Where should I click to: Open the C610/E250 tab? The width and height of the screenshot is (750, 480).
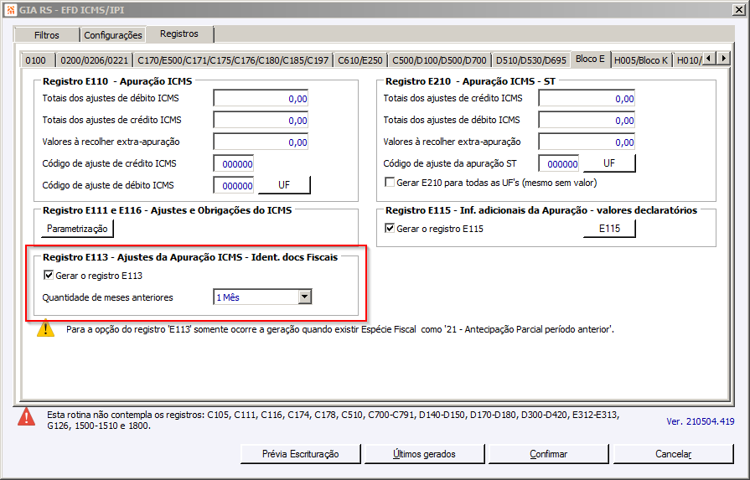pyautogui.click(x=360, y=60)
